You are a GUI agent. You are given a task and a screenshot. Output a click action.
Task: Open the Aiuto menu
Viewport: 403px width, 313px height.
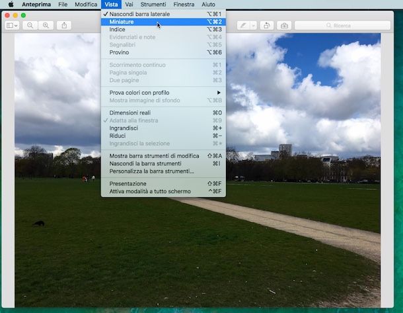coord(208,5)
